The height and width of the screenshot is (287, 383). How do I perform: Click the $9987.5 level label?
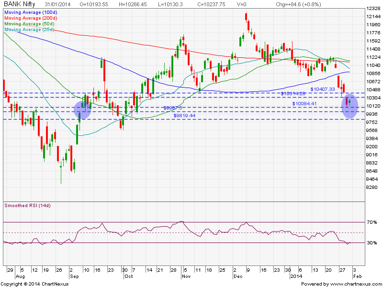173,108
